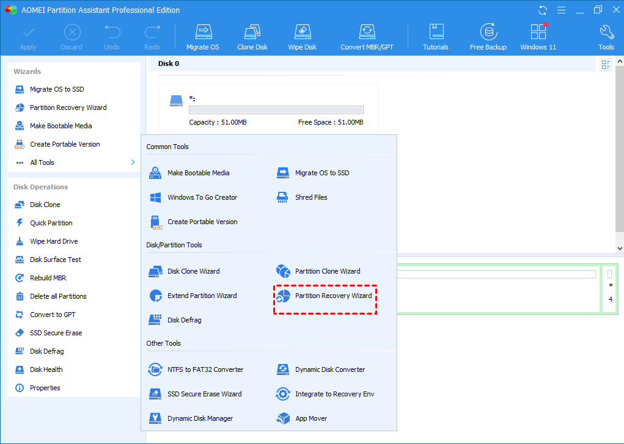Click the scrollbar up arrow

point(620,61)
